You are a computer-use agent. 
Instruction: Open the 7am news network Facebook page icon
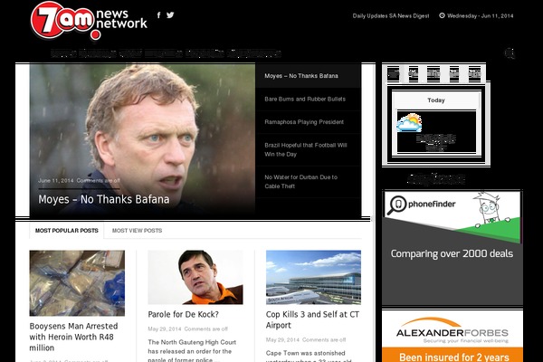158,14
